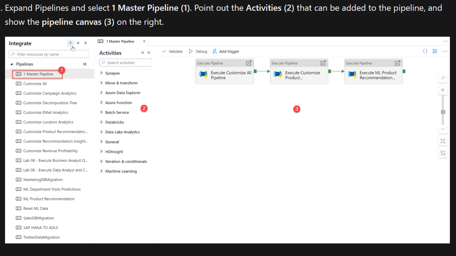Fit pipeline to screen icon
The image size is (456, 256).
[443, 141]
